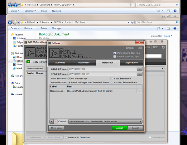Open Ordna menu in My Library window
Image resolution: width=187 pixels, height=145 pixels.
pyautogui.click(x=15, y=28)
